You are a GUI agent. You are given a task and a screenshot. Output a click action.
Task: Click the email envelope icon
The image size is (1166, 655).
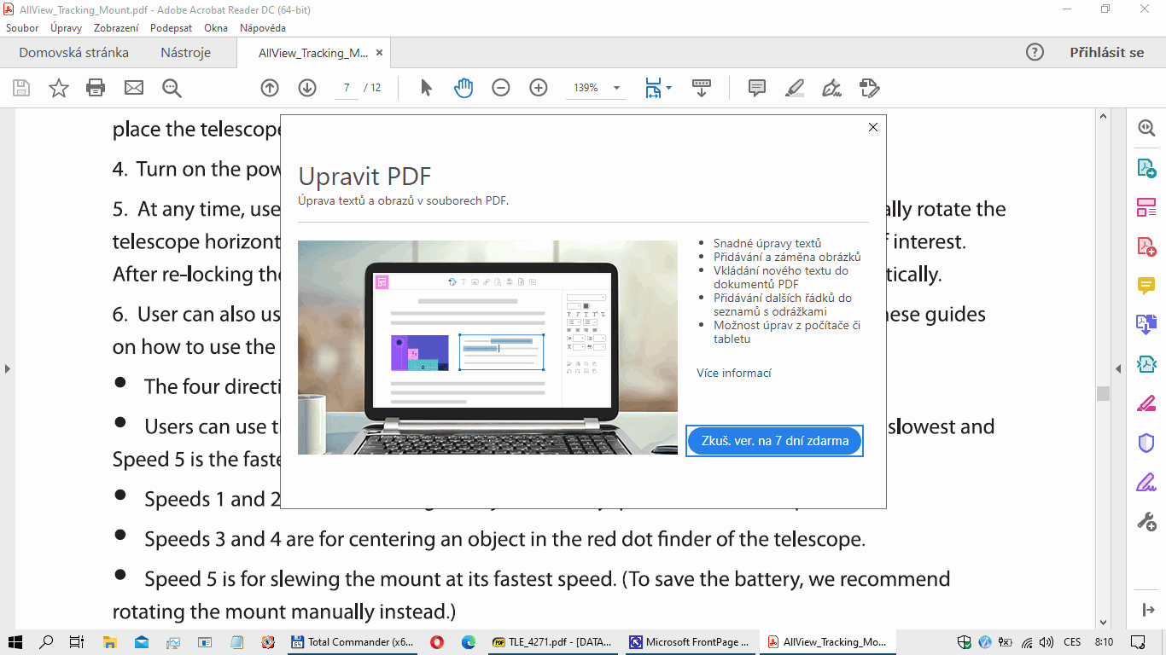134,88
